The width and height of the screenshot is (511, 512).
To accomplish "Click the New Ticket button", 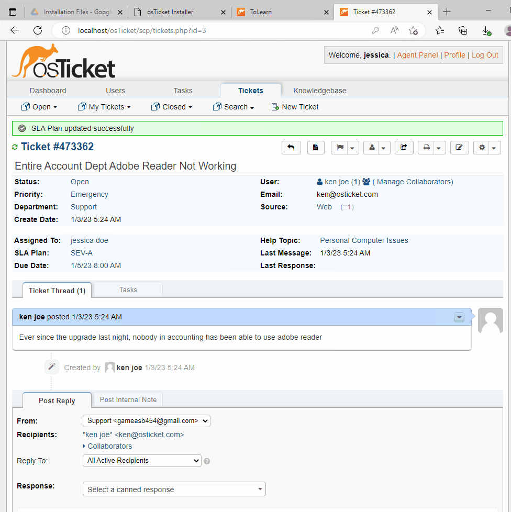I will [x=295, y=107].
